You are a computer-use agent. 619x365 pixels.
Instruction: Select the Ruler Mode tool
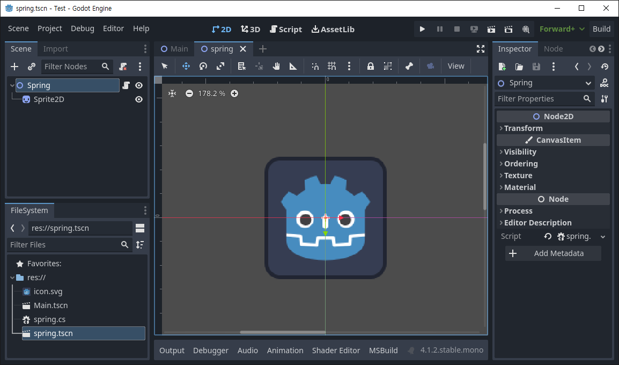[293, 66]
